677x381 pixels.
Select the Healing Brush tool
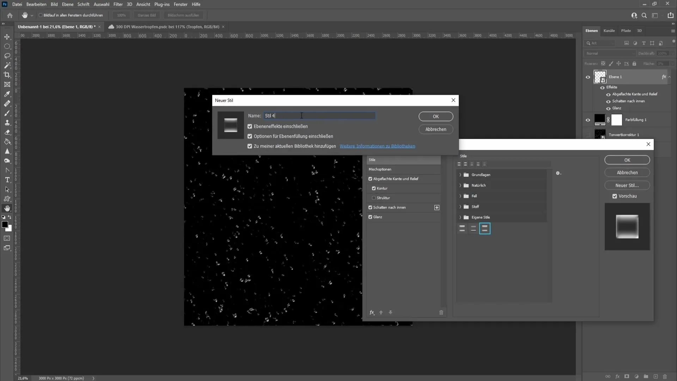7,103
